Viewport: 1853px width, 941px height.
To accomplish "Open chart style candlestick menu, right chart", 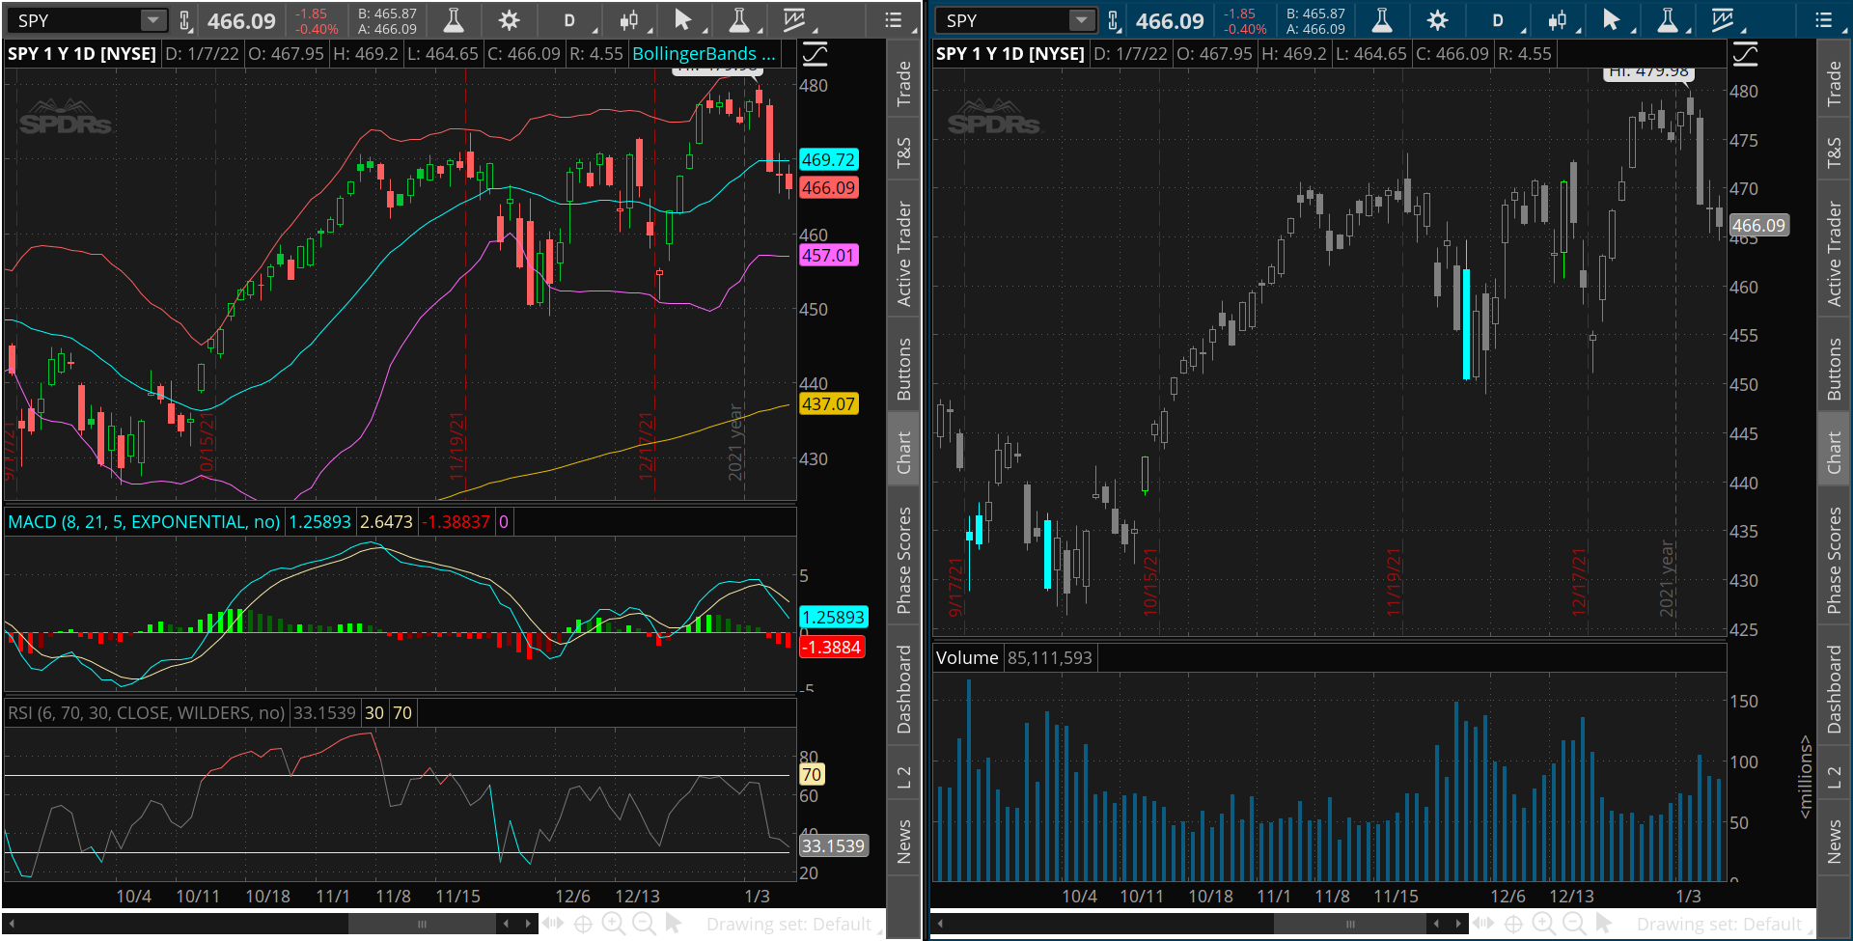I will pyautogui.click(x=1558, y=20).
